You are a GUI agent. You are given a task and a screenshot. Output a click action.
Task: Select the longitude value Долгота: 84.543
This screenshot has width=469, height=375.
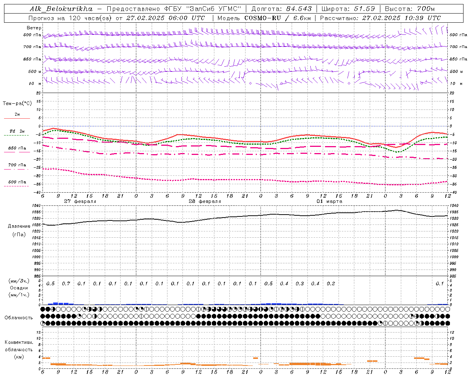(x=281, y=9)
